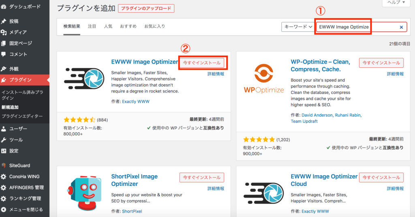The height and width of the screenshot is (217, 415).
Task: Click the Upload Plugin button
Action: (x=146, y=9)
